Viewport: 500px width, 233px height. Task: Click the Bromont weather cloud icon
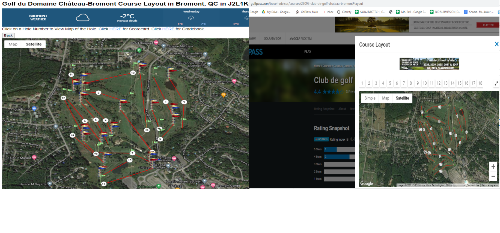click(82, 18)
